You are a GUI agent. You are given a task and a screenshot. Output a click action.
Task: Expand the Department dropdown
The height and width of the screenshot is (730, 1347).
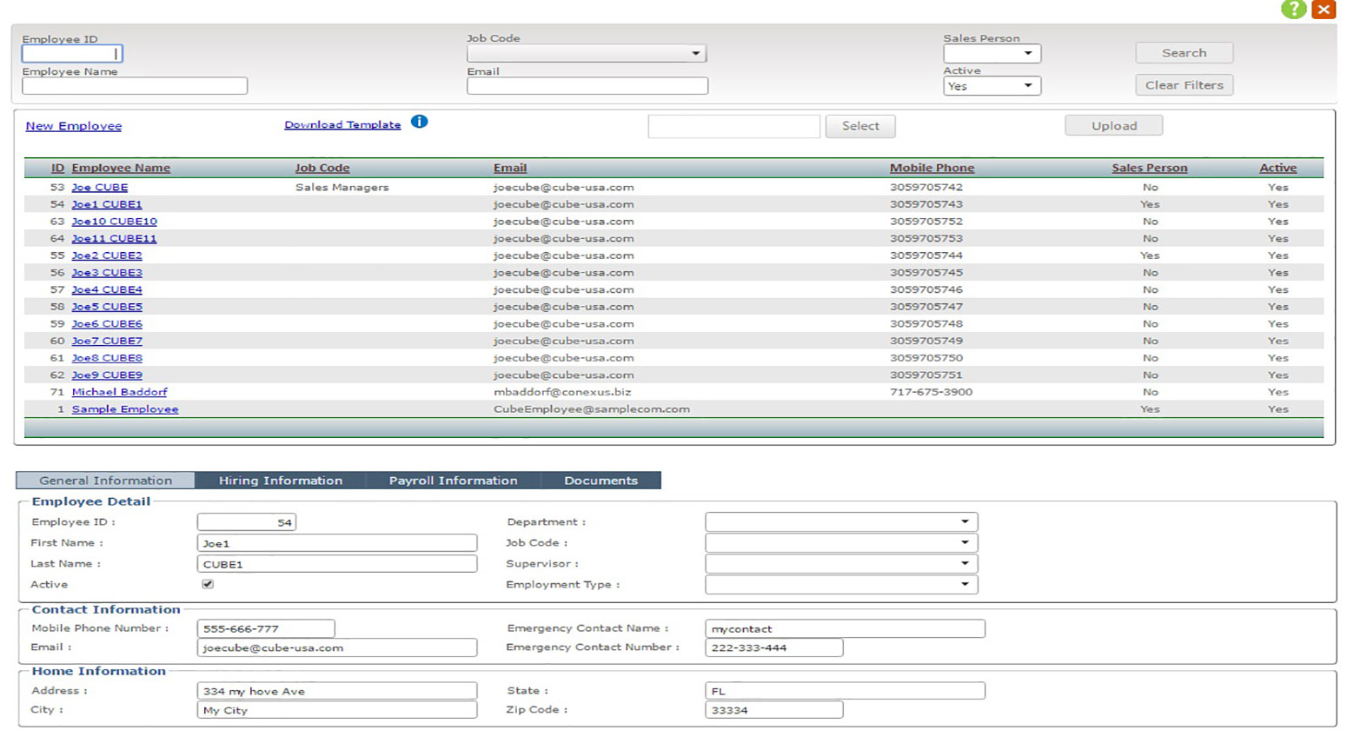[841, 521]
